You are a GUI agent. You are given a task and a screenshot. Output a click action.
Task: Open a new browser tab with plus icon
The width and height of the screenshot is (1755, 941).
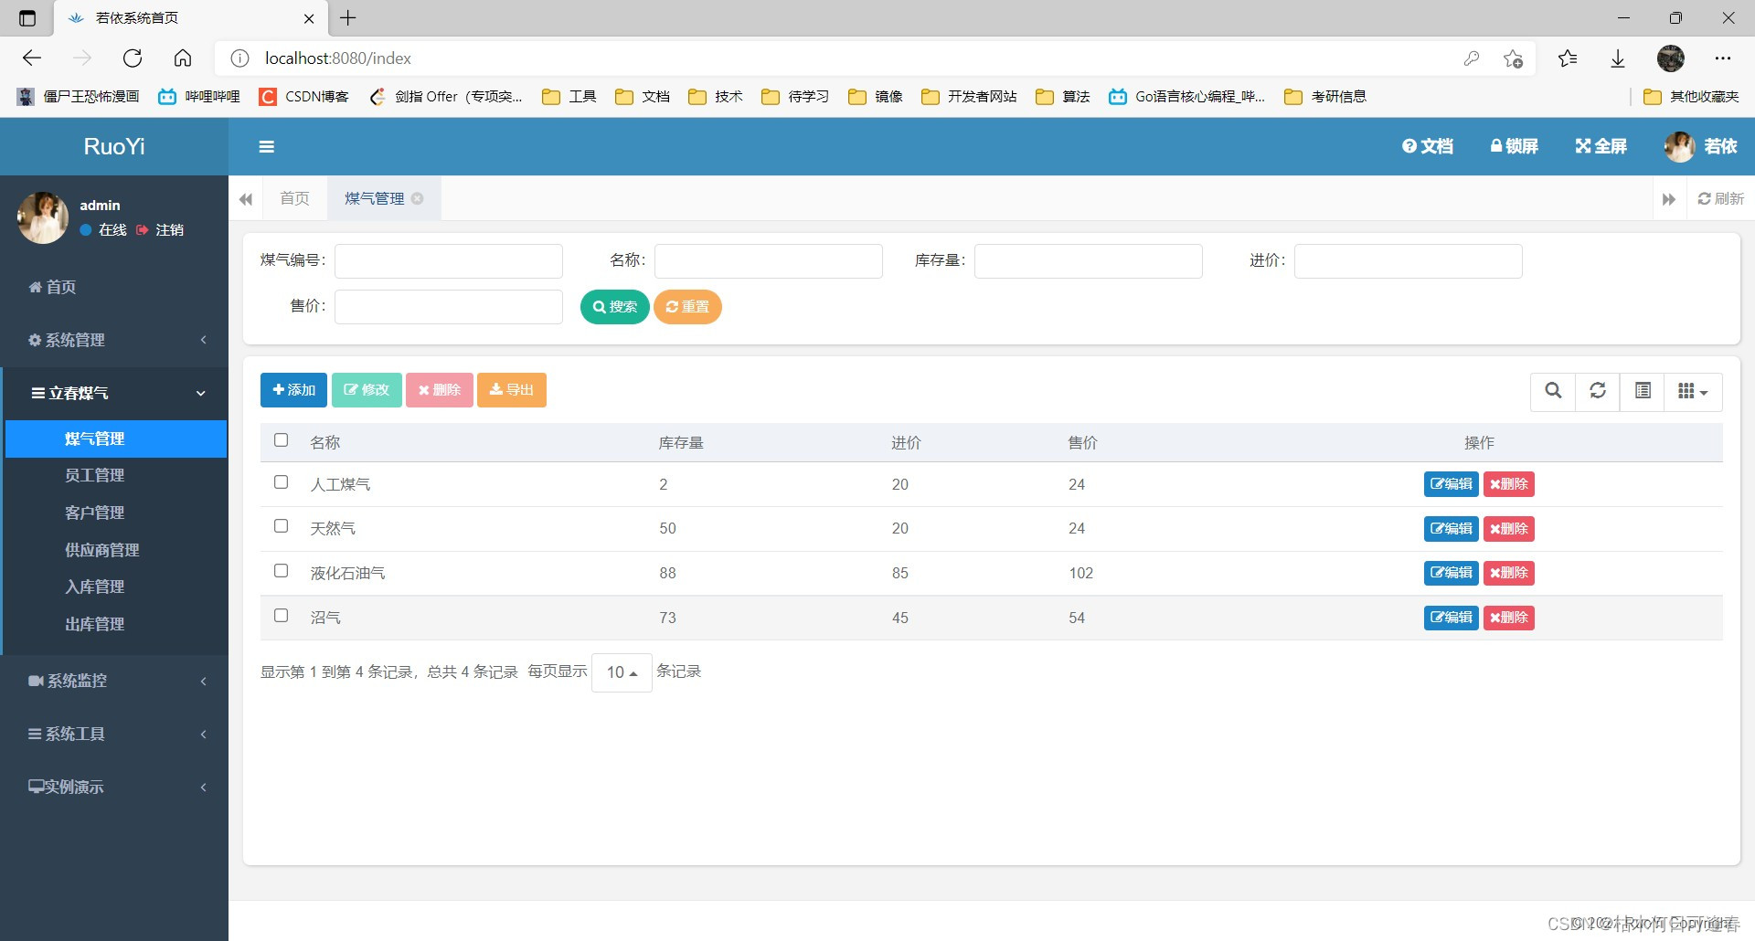pyautogui.click(x=348, y=18)
